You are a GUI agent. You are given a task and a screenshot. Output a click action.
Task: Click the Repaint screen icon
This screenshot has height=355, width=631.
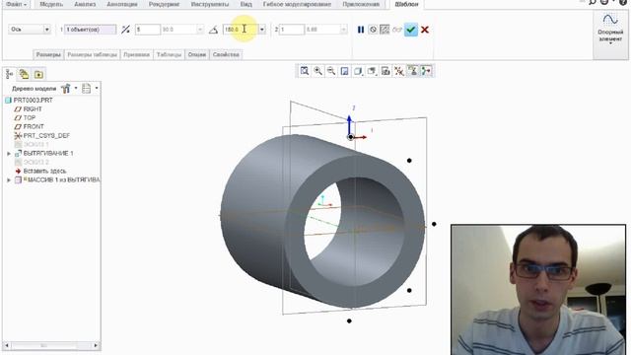[x=344, y=71]
